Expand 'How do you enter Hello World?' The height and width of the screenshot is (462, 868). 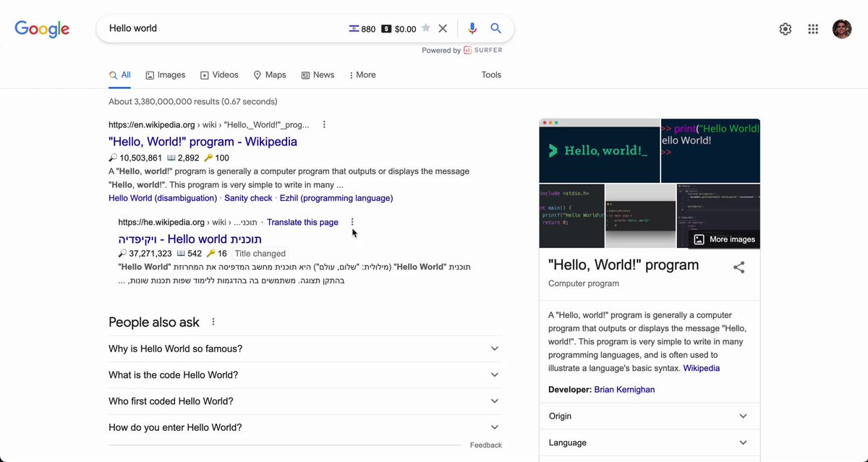coord(305,427)
